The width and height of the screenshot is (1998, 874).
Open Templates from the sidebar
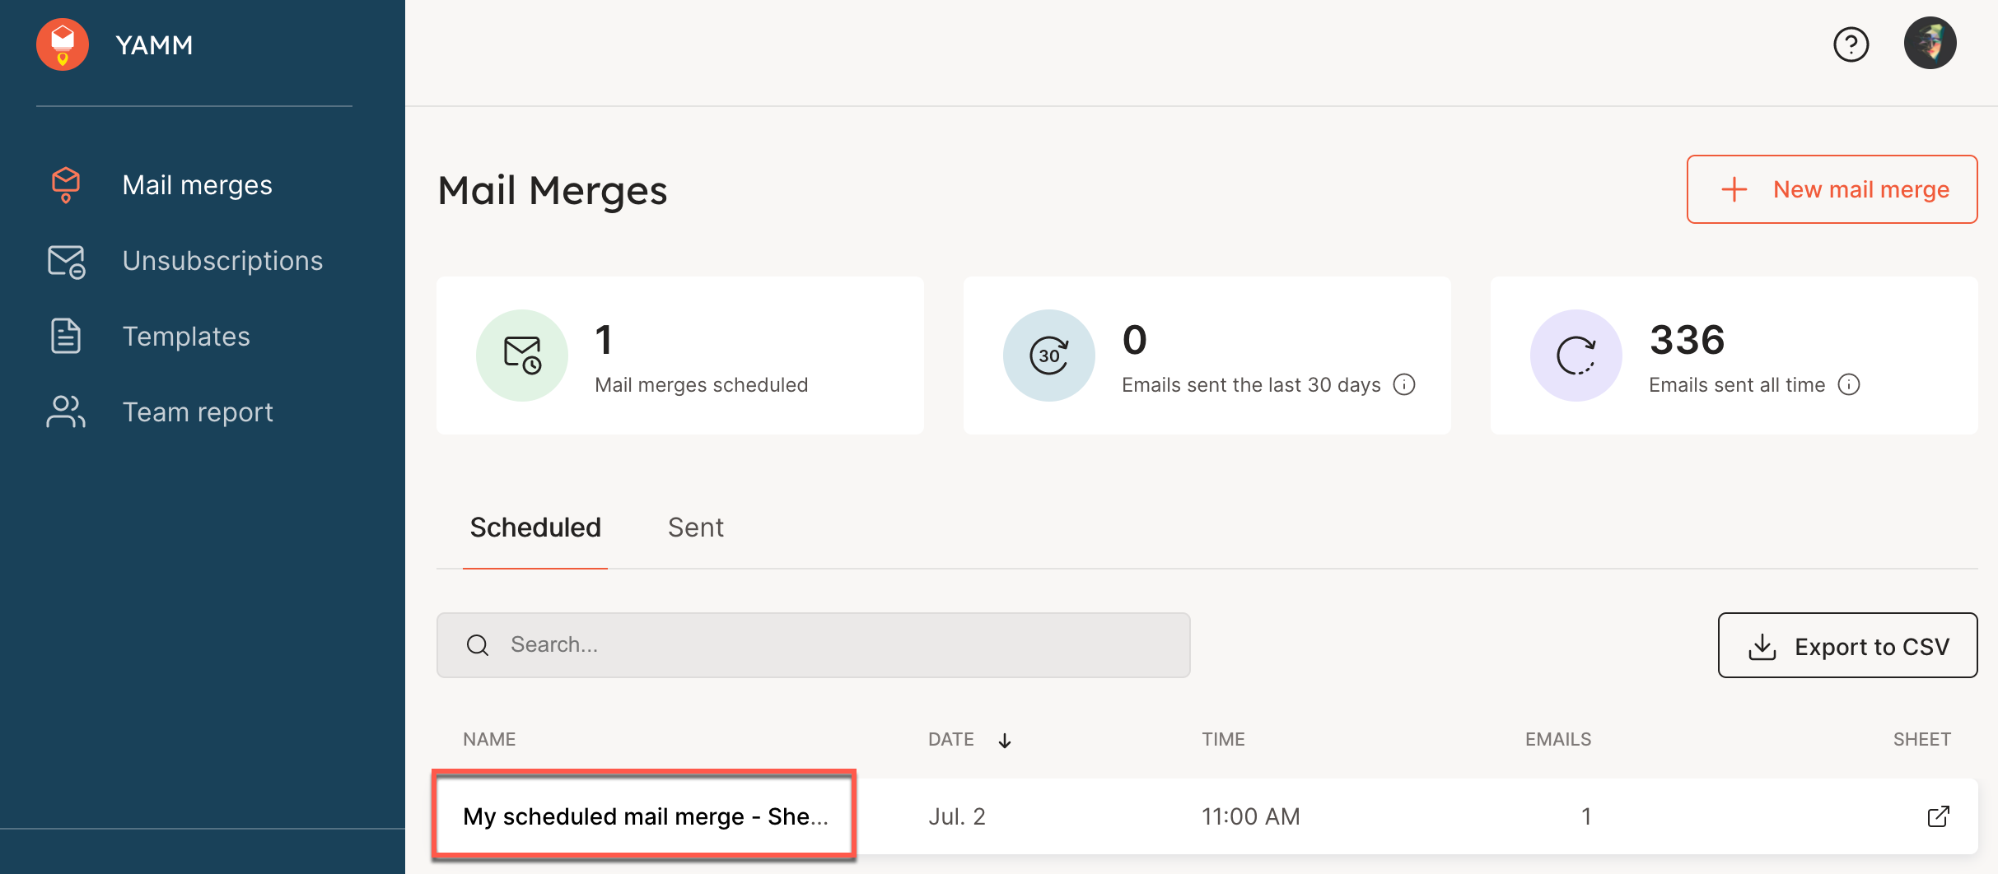186,337
